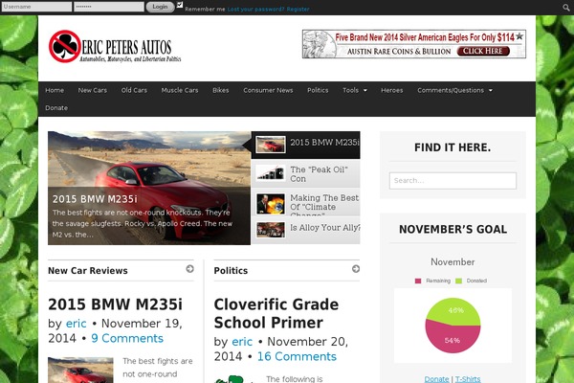Click the Login button
Viewport: 574px width, 383px height.
point(160,7)
